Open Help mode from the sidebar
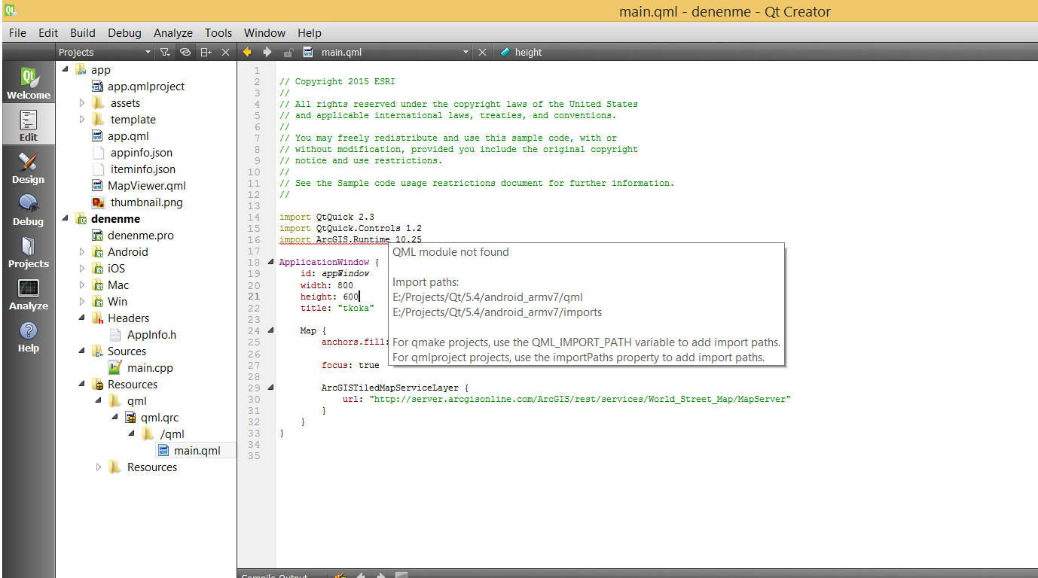 pos(29,336)
